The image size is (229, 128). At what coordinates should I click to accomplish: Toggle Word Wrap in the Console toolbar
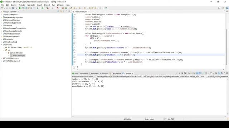[x=194, y=73]
